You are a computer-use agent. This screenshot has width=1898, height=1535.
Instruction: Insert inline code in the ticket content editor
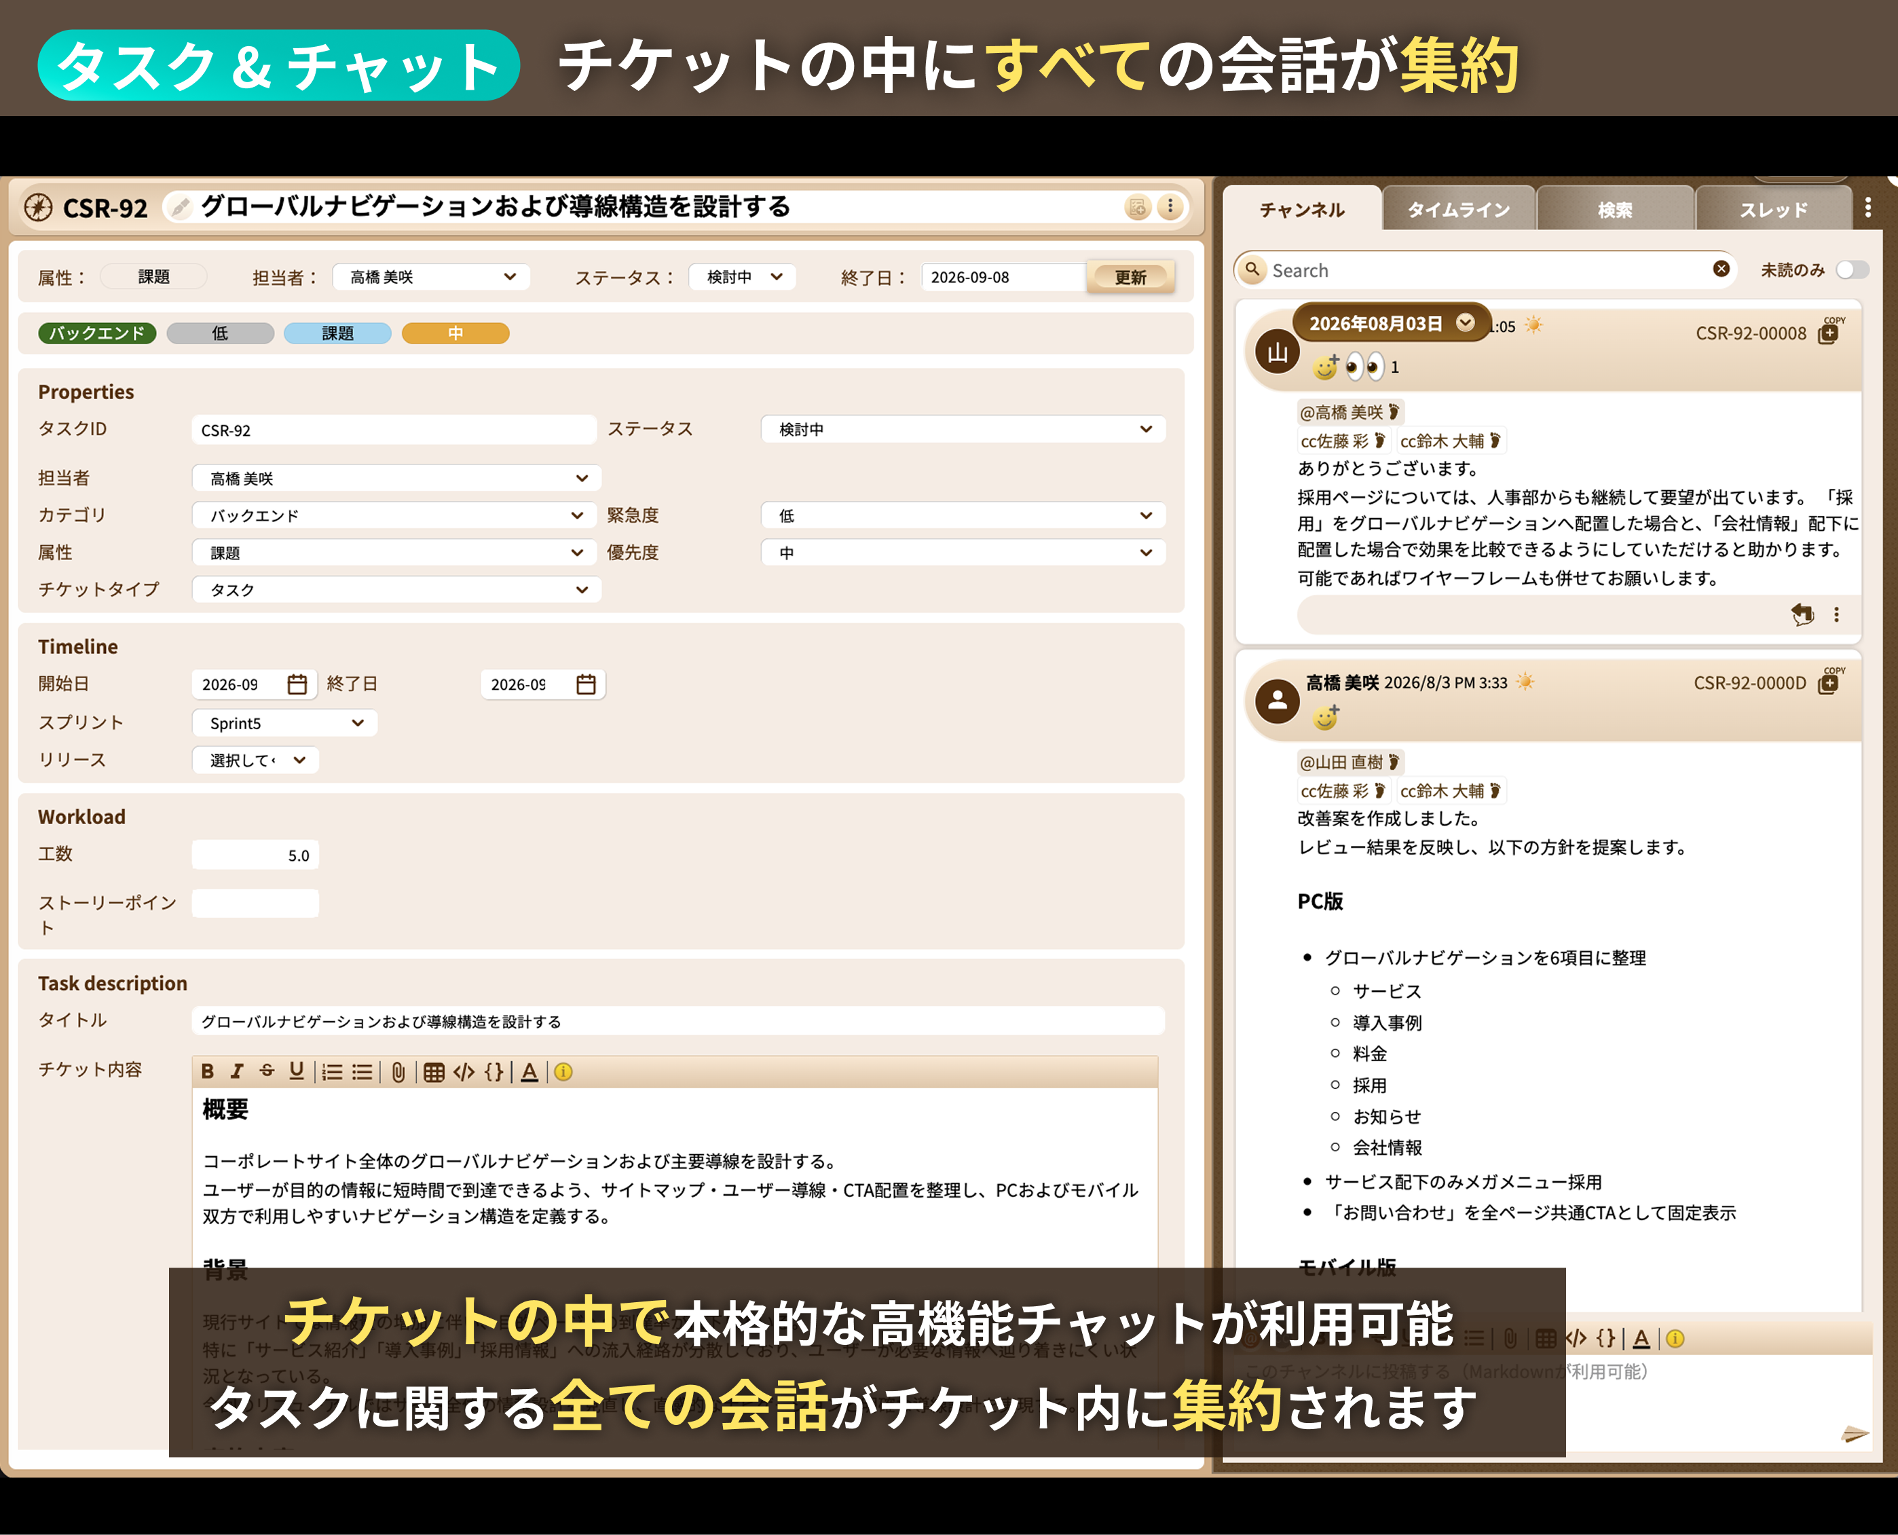pos(464,1072)
